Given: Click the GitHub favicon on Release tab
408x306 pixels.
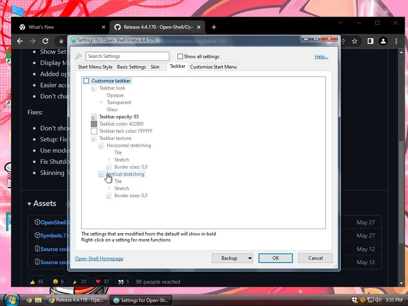Looking at the screenshot, I should tap(118, 27).
